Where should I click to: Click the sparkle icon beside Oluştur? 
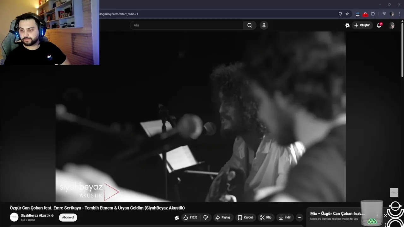click(x=347, y=25)
